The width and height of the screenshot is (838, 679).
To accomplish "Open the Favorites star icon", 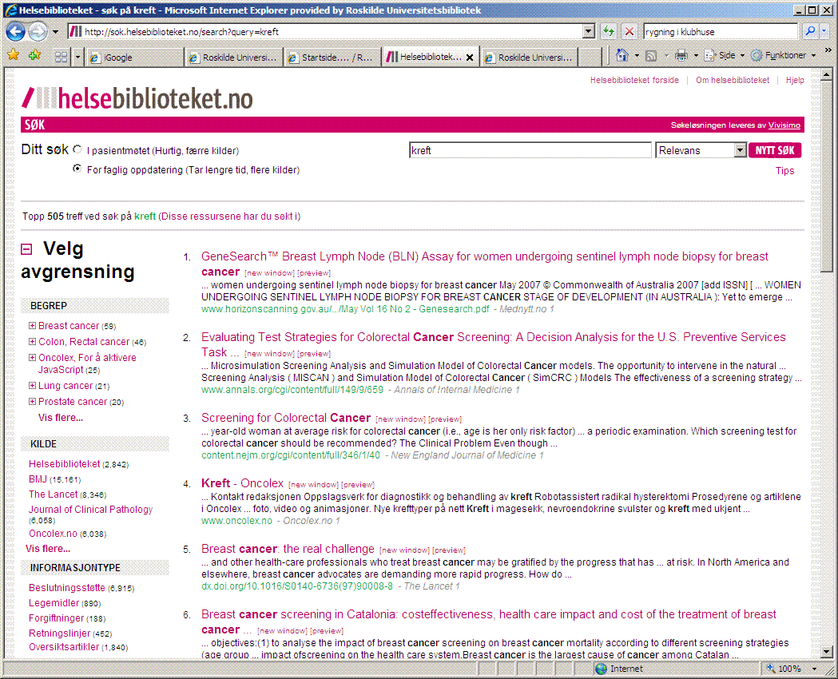I will pyautogui.click(x=14, y=56).
